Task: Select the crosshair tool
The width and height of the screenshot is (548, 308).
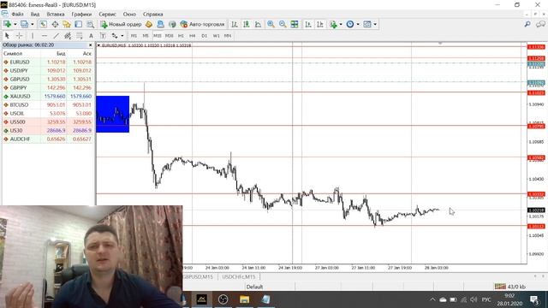Action: click(19, 36)
